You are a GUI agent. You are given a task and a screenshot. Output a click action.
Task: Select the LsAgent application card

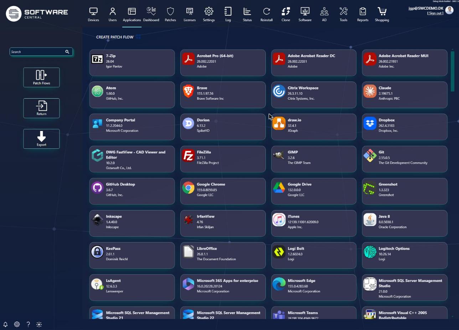(x=132, y=288)
